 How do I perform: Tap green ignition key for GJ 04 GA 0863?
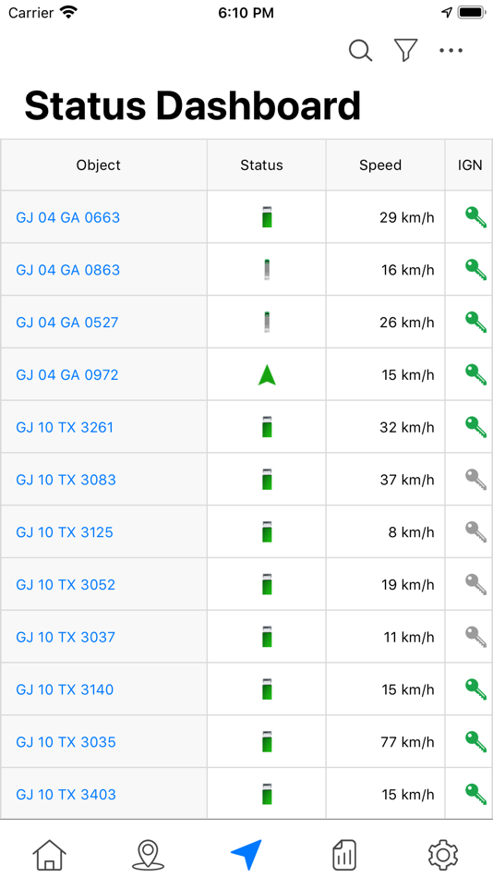tap(475, 270)
